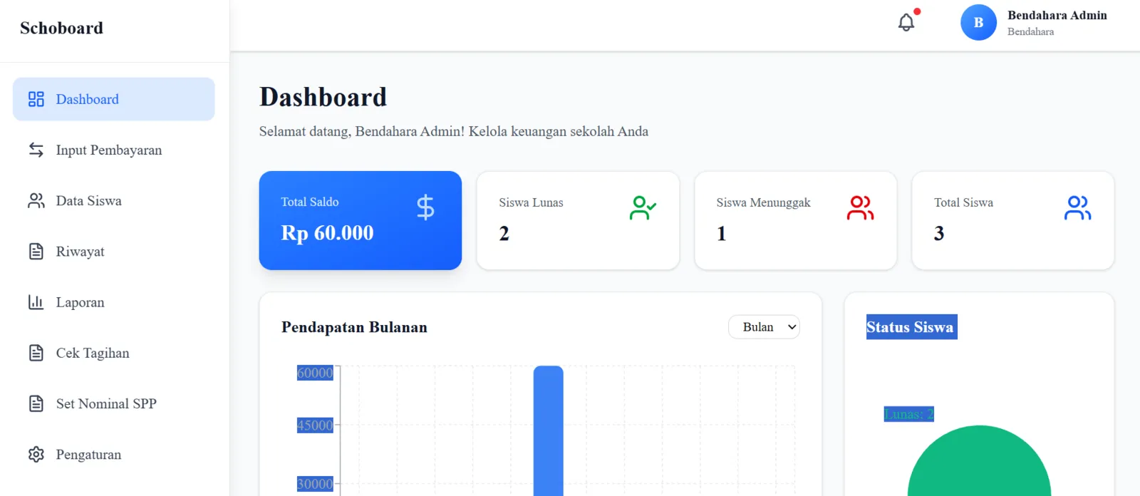Click the Dashboard grid icon in sidebar
Image resolution: width=1140 pixels, height=496 pixels.
[36, 99]
